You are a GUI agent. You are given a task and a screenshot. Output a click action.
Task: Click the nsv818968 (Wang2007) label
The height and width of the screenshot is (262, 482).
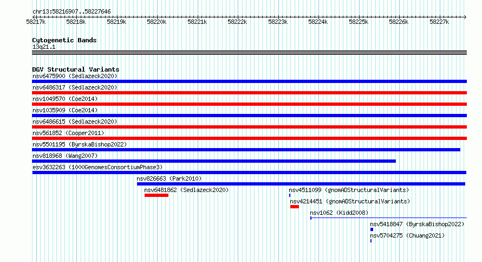[x=65, y=156]
